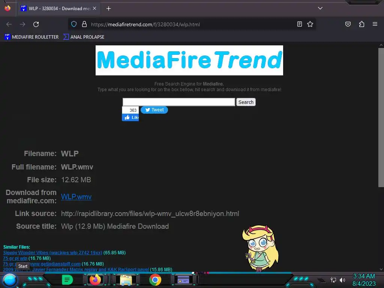Click the Tweet button

[154, 110]
